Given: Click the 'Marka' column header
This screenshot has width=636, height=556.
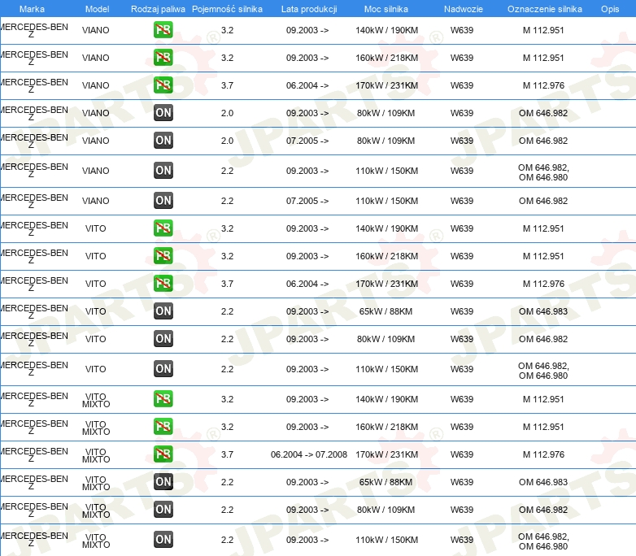Looking at the screenshot, I should click(32, 9).
